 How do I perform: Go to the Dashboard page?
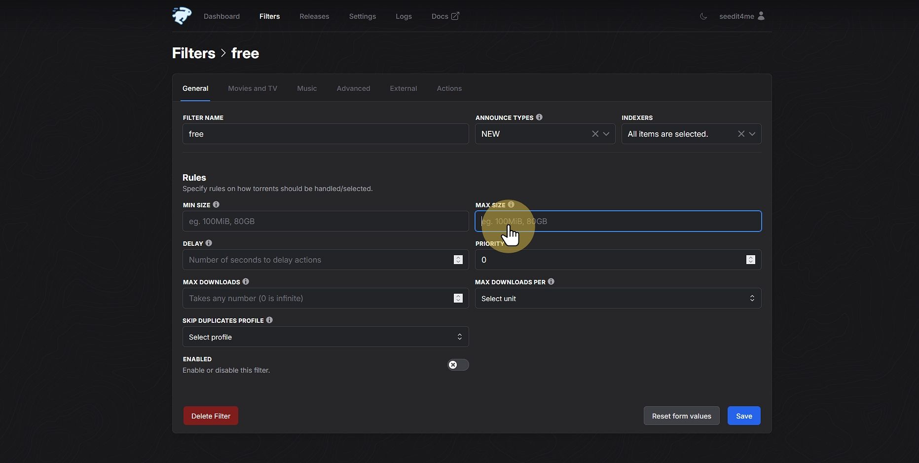click(221, 16)
